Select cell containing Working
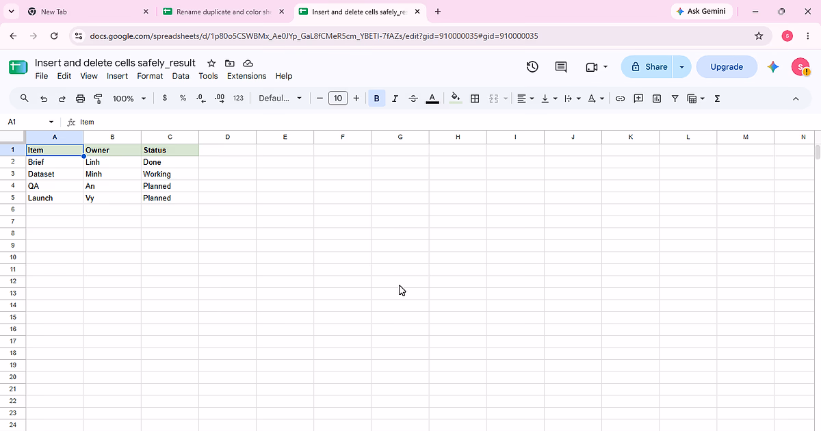 (x=170, y=174)
